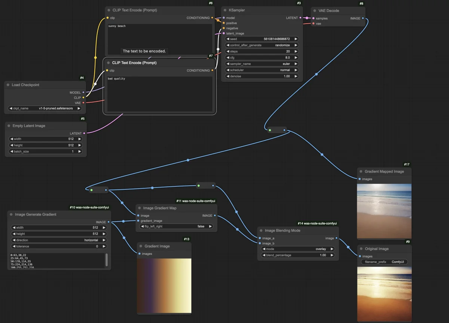Click the image_b input socket on Image Blending Mode
Screen dimensions: 449x323
[260, 243]
